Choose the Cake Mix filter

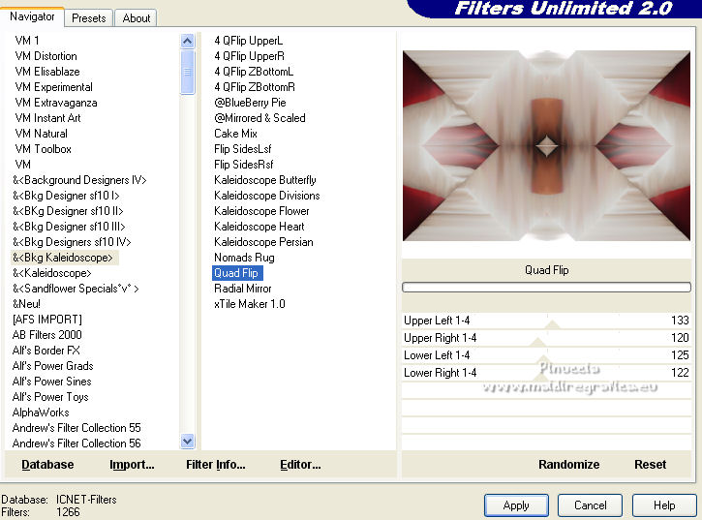coord(235,134)
